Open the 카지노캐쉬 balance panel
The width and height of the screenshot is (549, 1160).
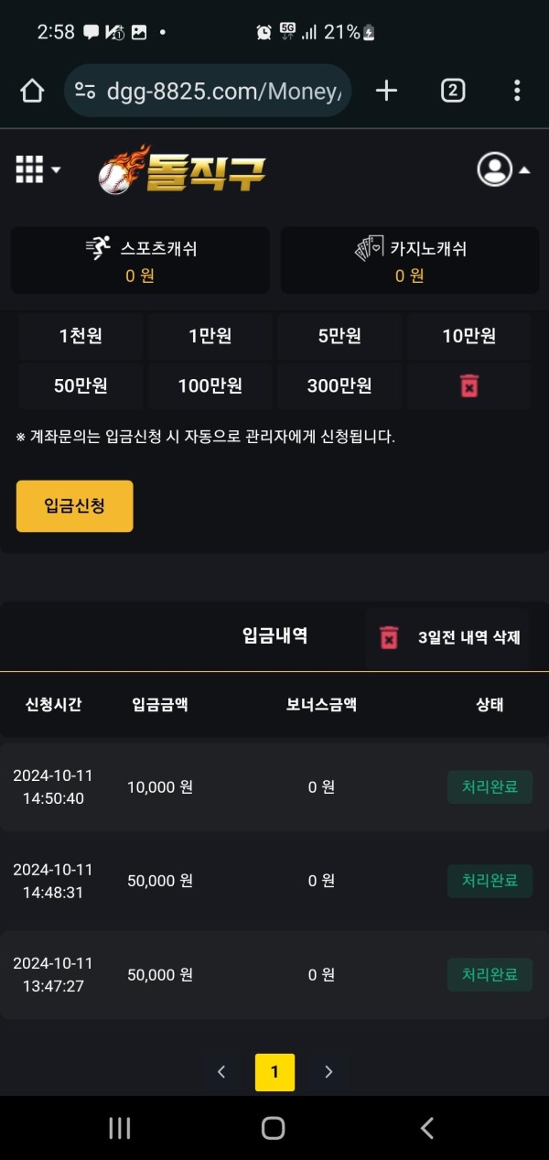(410, 261)
